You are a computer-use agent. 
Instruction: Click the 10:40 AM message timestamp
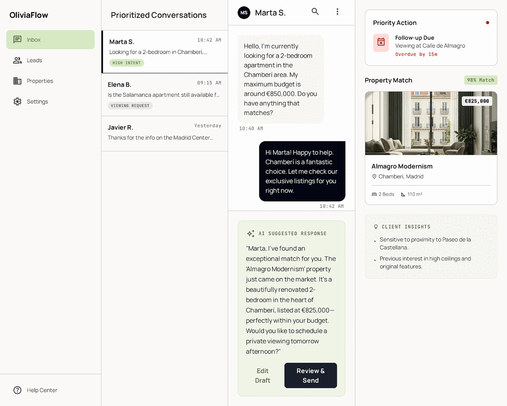pyautogui.click(x=251, y=129)
